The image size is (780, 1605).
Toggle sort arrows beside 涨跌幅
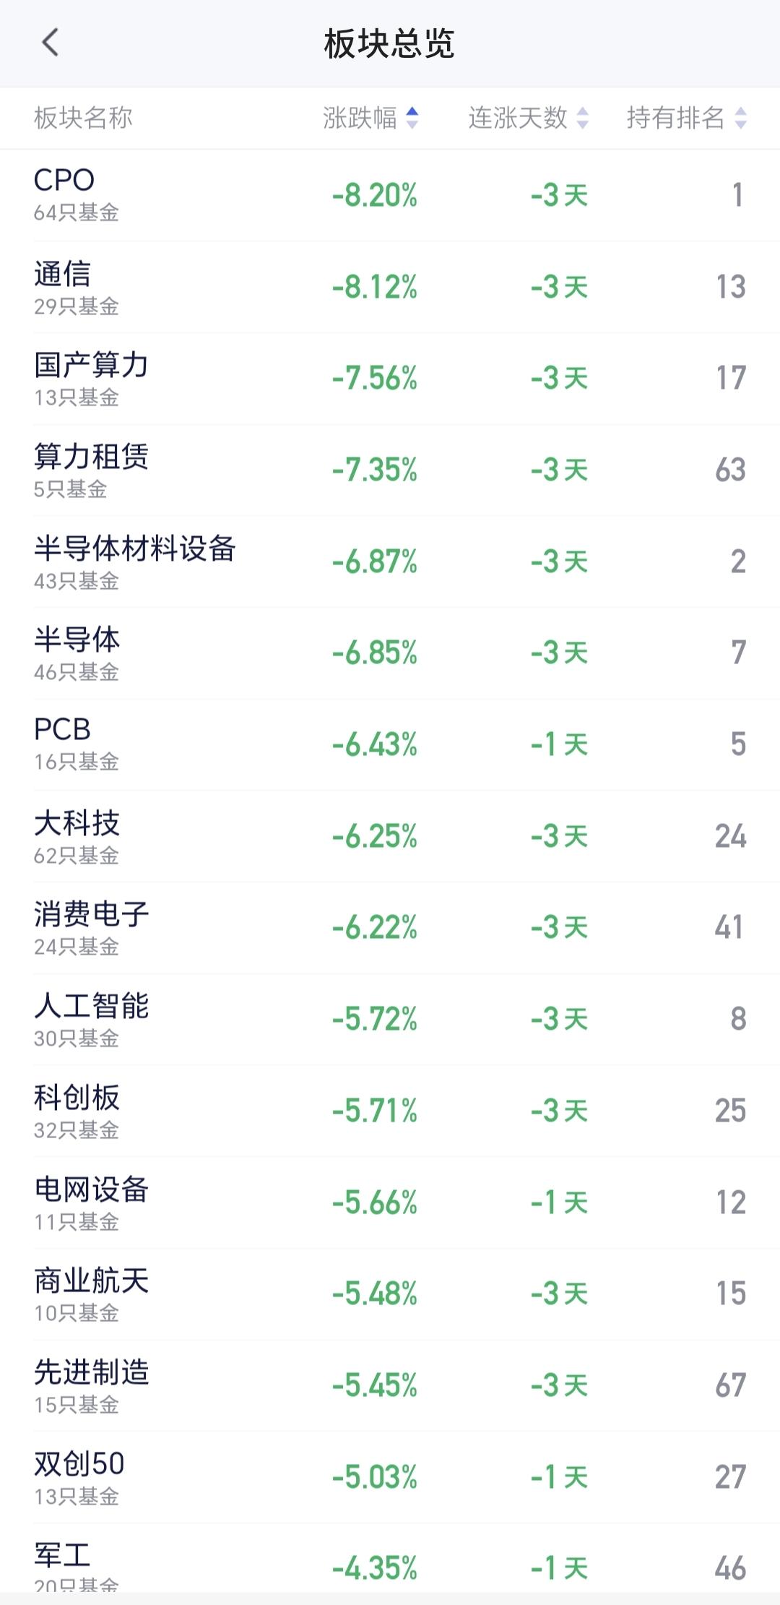pyautogui.click(x=412, y=118)
